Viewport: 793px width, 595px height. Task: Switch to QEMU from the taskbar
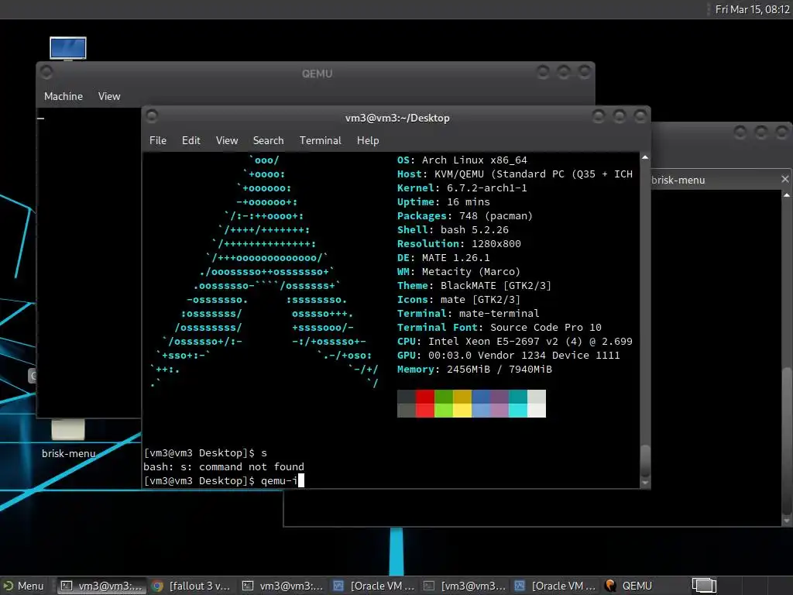pos(628,586)
